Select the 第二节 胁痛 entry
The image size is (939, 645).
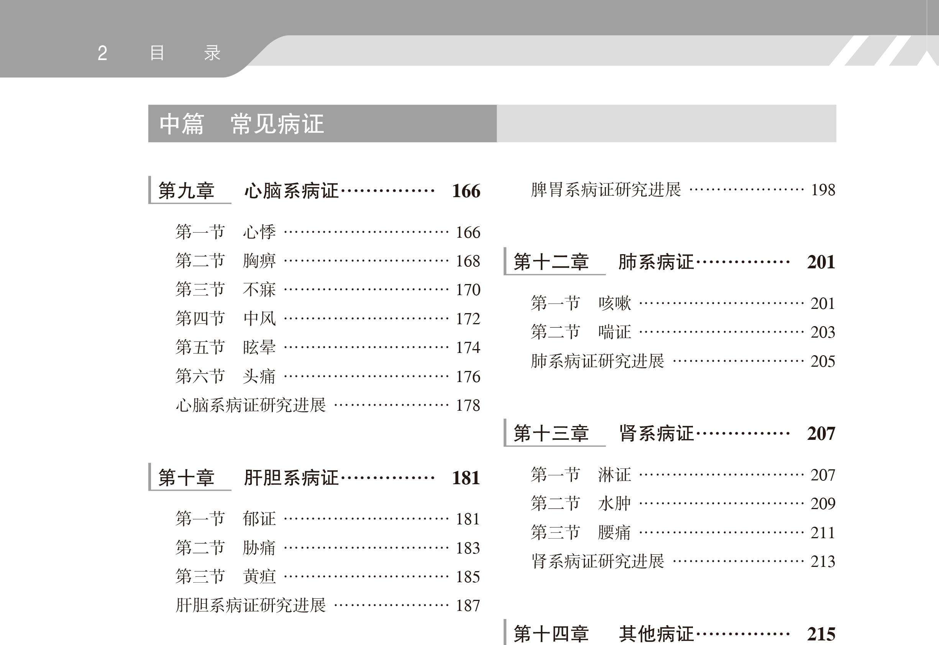pyautogui.click(x=259, y=548)
